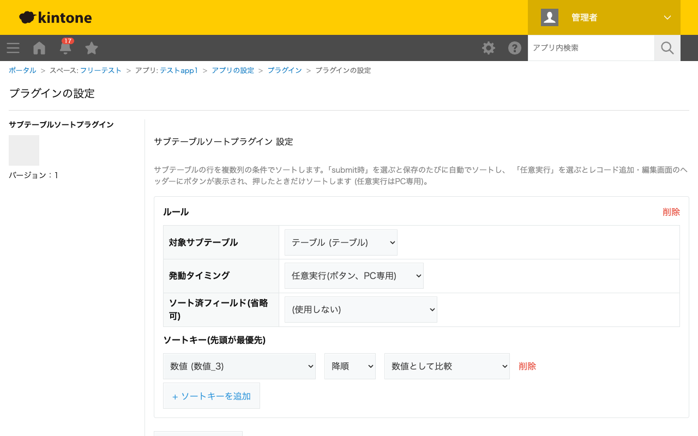Delete the rule via top 削除
The height and width of the screenshot is (436, 698).
671,212
